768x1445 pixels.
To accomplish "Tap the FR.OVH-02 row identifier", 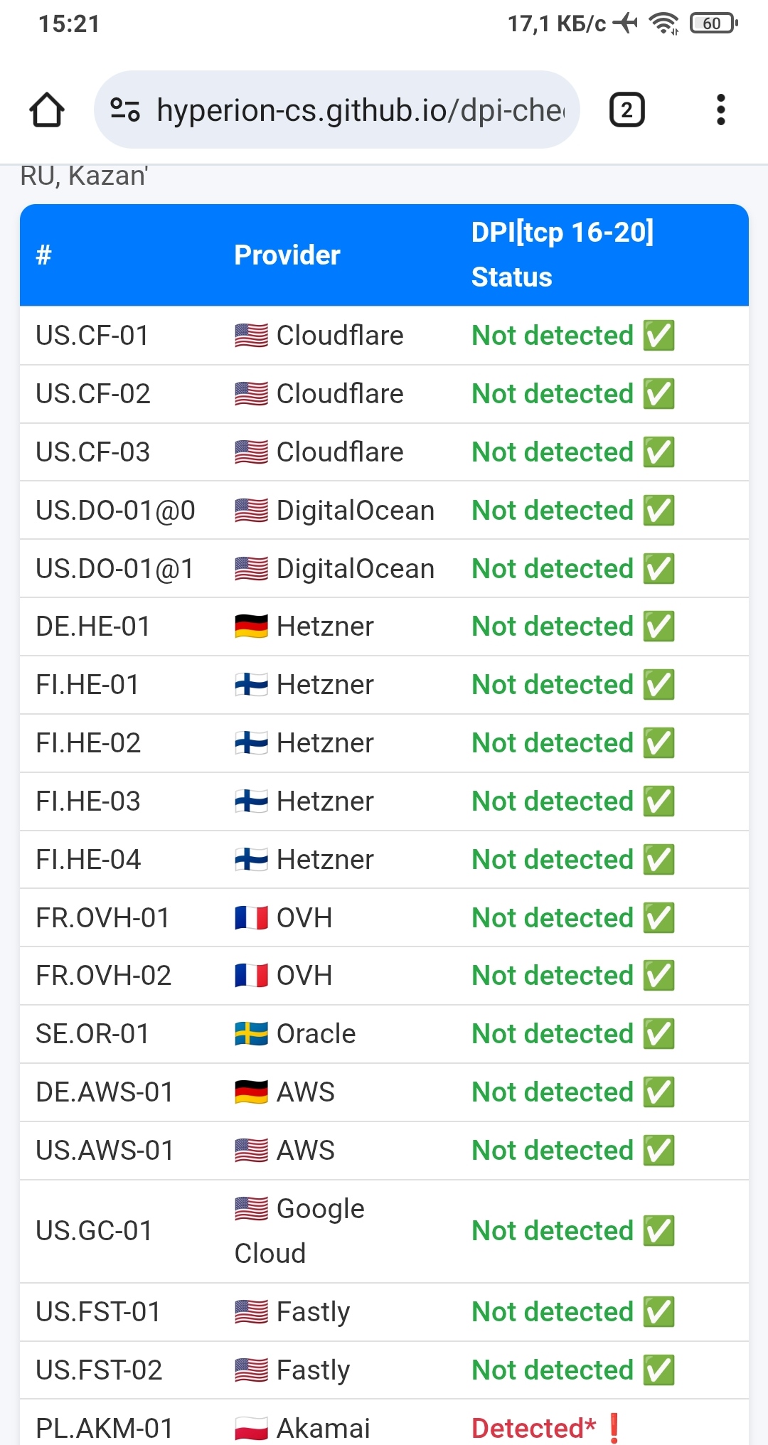I will tap(104, 976).
